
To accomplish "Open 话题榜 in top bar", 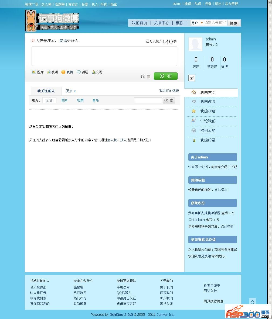I will 60,5.
